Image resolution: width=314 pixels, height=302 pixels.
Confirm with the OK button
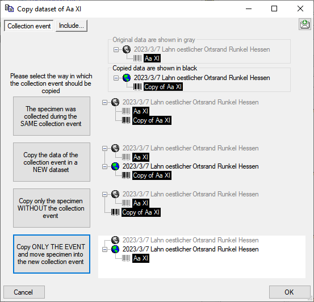click(x=290, y=292)
